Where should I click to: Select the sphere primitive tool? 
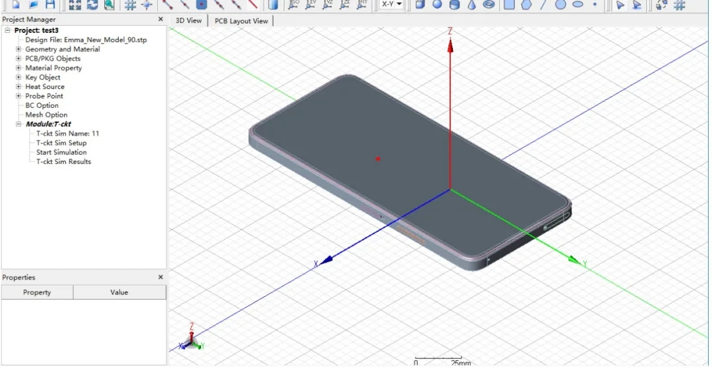tap(436, 4)
